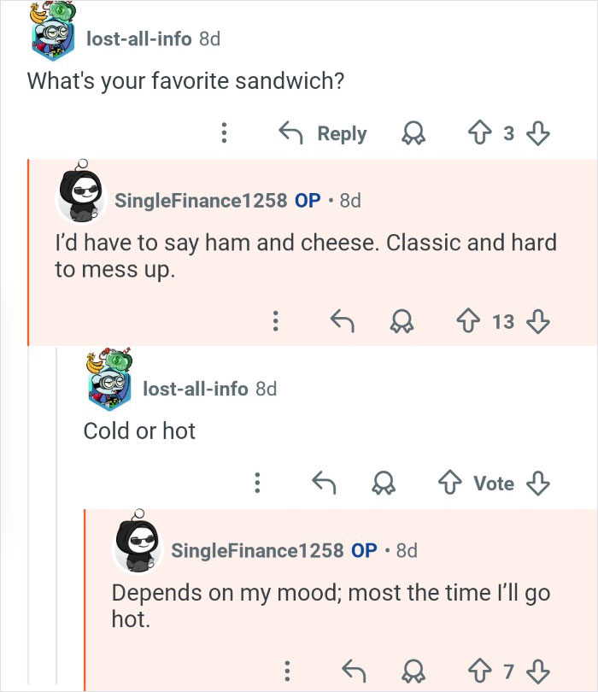Screen dimensions: 598x692
Task: Open SingleFinance1258 username on "ham and cheese" reply
Action: [201, 201]
